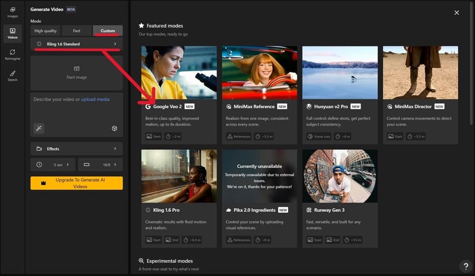Click the Start tag on Kling 1.6 Pro
This screenshot has height=276, width=475.
[x=154, y=240]
